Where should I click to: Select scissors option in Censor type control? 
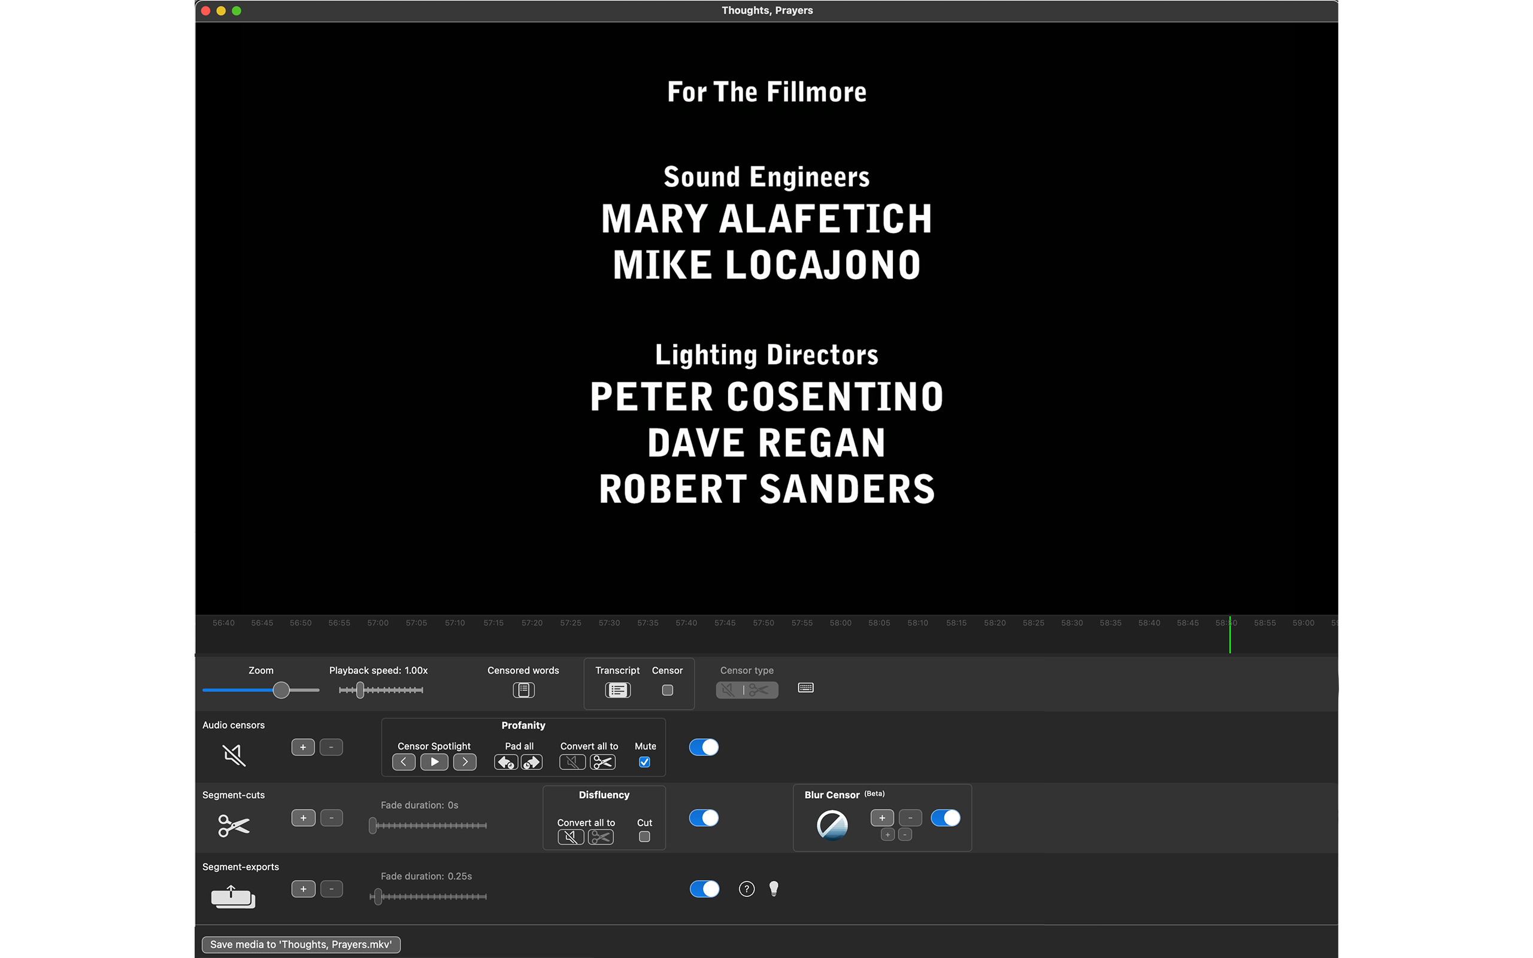point(760,690)
